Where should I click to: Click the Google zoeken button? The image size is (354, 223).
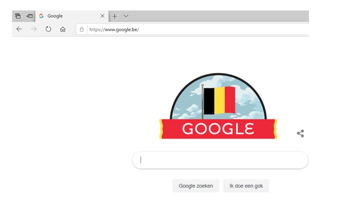[x=196, y=186]
